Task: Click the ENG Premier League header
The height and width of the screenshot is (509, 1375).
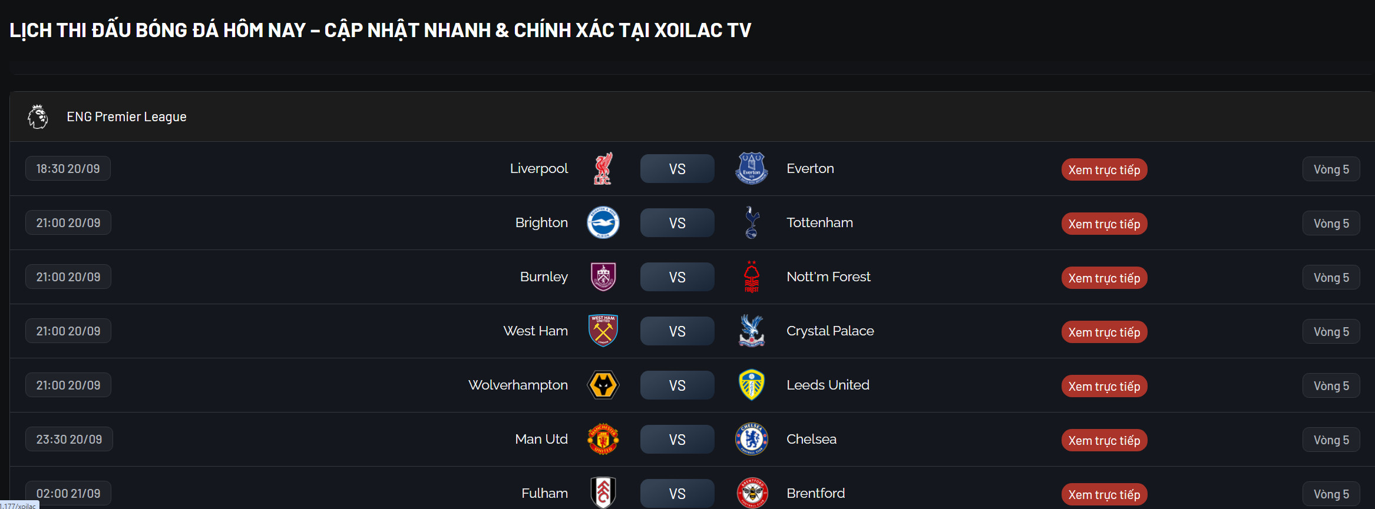Action: (127, 117)
